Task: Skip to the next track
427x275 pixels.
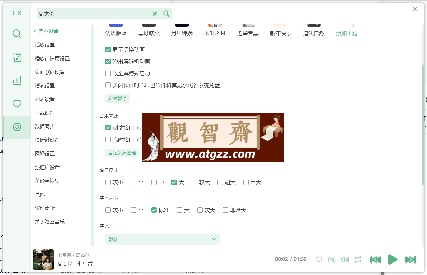Action: (411, 260)
